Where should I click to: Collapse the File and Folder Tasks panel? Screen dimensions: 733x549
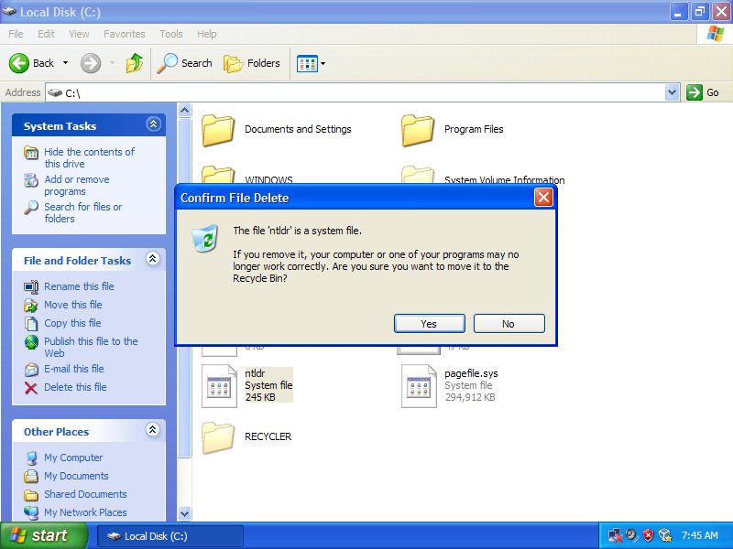(x=153, y=259)
